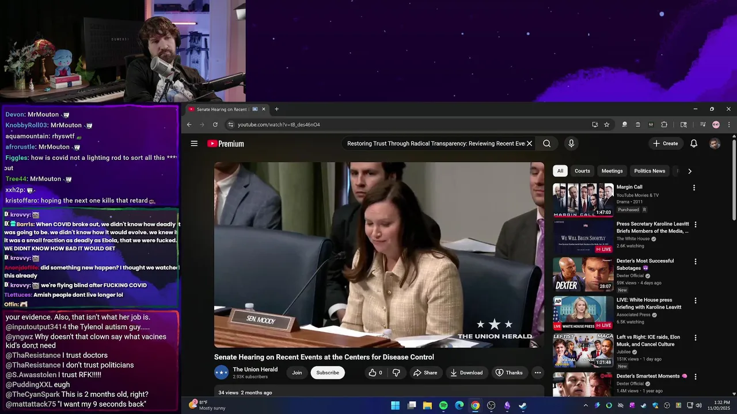
Task: Open a new browser tab
Action: [x=276, y=109]
